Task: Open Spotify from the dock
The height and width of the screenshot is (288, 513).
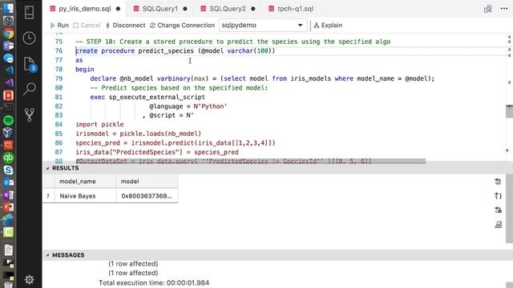Action: [x=8, y=121]
